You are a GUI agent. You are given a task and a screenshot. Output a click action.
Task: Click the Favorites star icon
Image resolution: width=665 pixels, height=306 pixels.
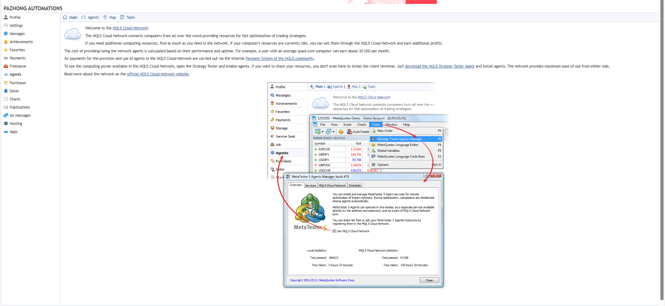[x=6, y=50]
